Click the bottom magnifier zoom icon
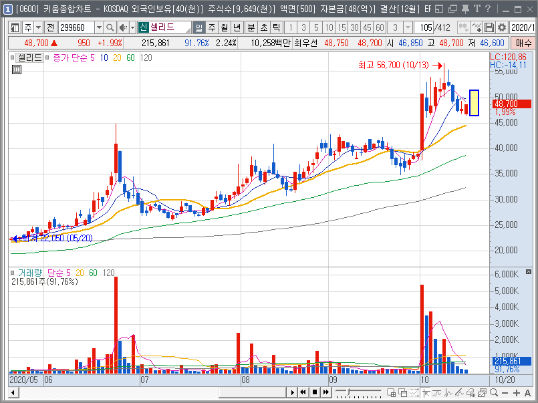Screen dimensions: 538x403 point(494,392)
